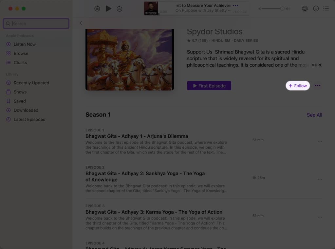Click the DAILY SERIES label
The image size is (335, 249).
[x=246, y=41]
